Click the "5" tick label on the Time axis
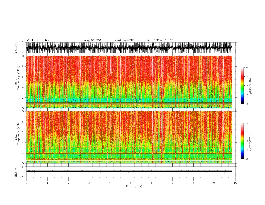Image resolution: width=265 pixels, height=205 pixels. click(131, 183)
